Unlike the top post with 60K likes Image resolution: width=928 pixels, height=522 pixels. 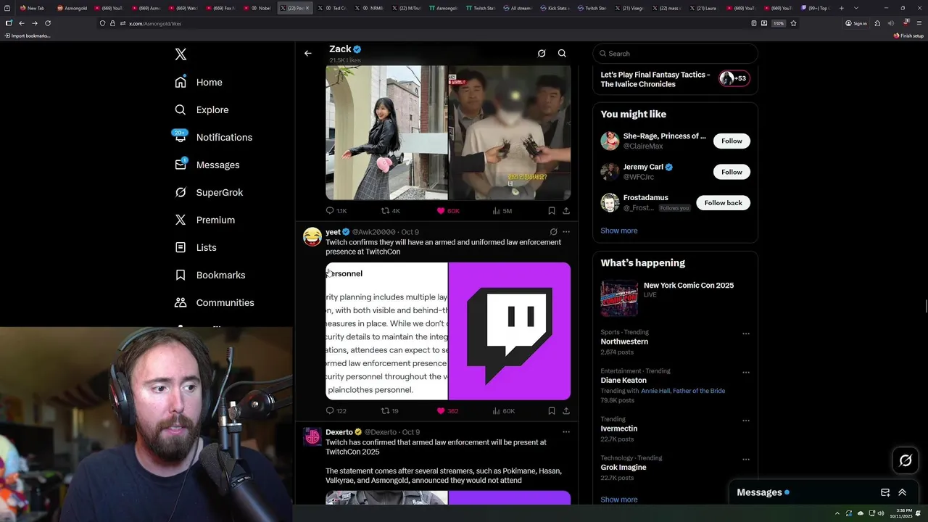point(448,210)
